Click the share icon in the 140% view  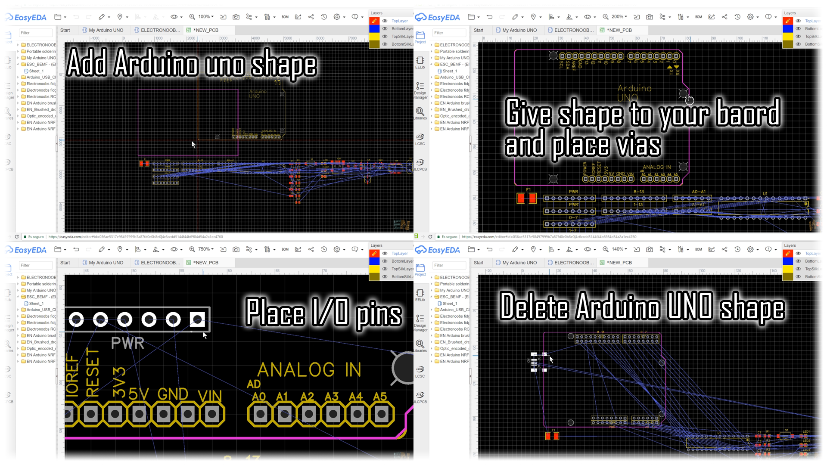pos(724,249)
